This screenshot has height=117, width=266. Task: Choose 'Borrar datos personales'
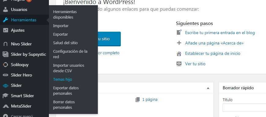pyautogui.click(x=64, y=105)
